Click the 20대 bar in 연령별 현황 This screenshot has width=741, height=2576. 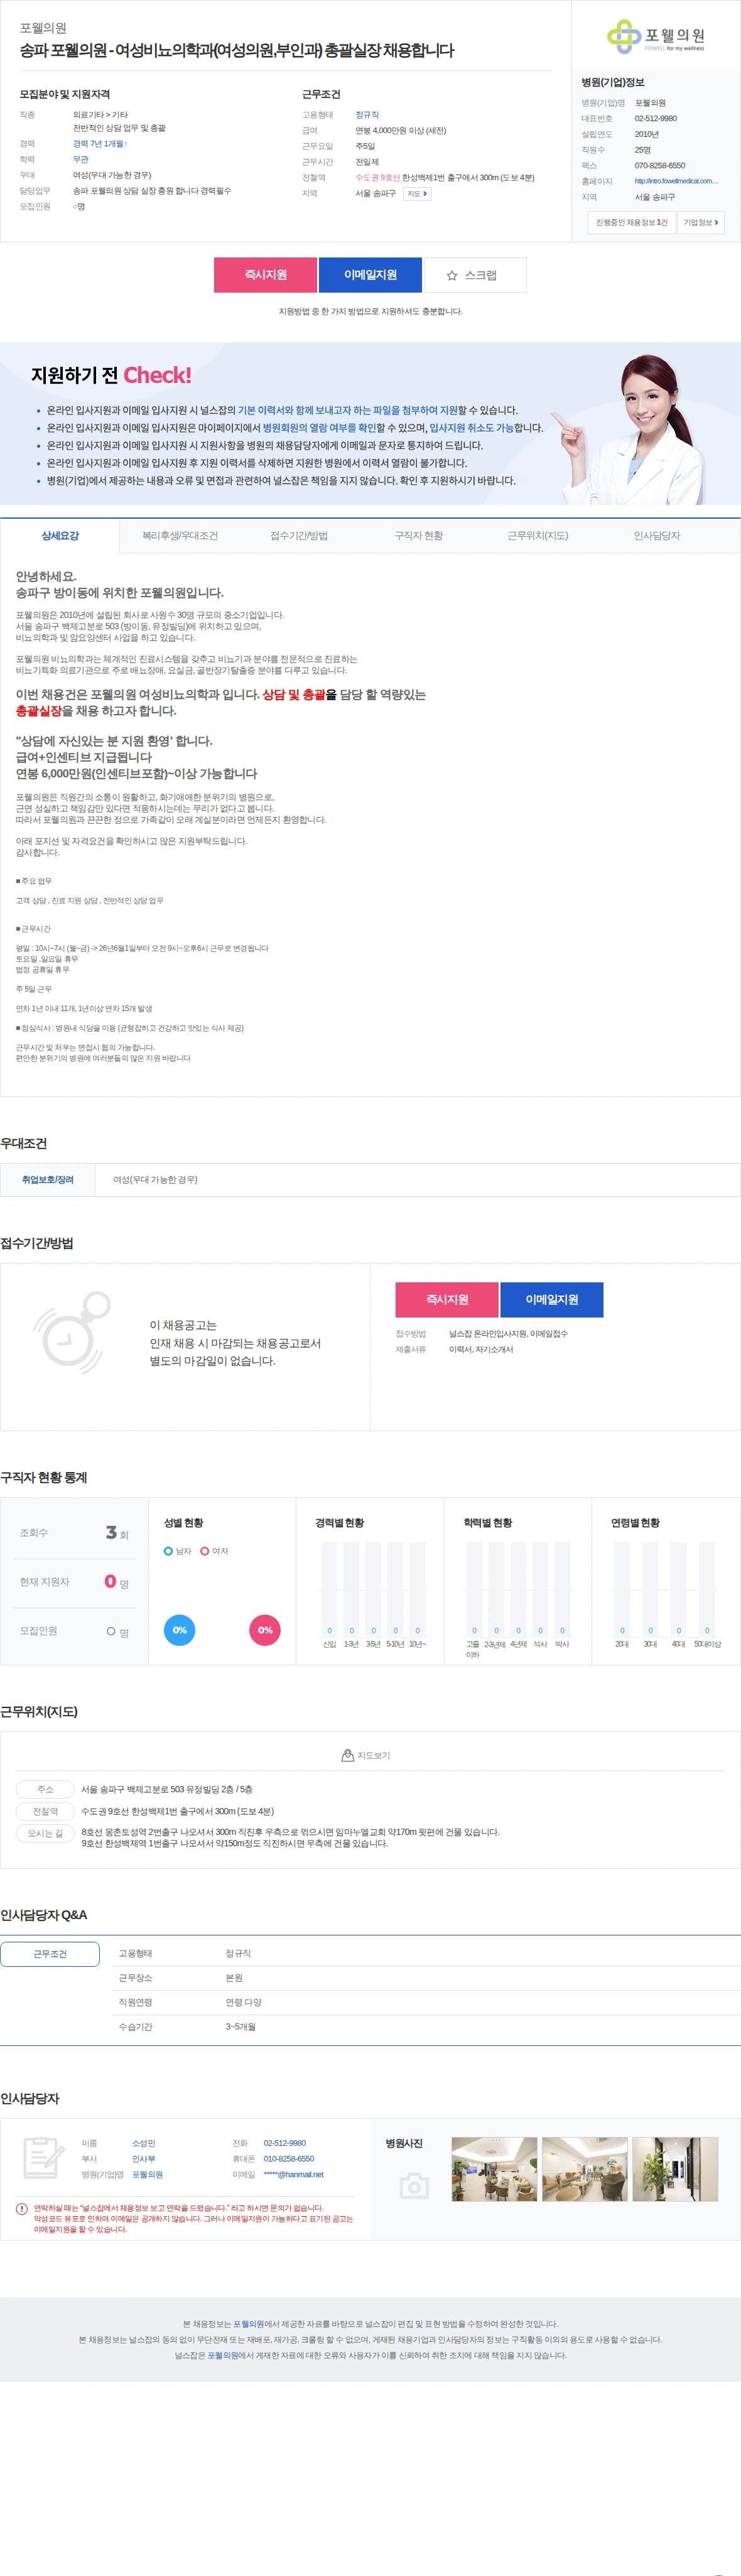[x=622, y=1589]
